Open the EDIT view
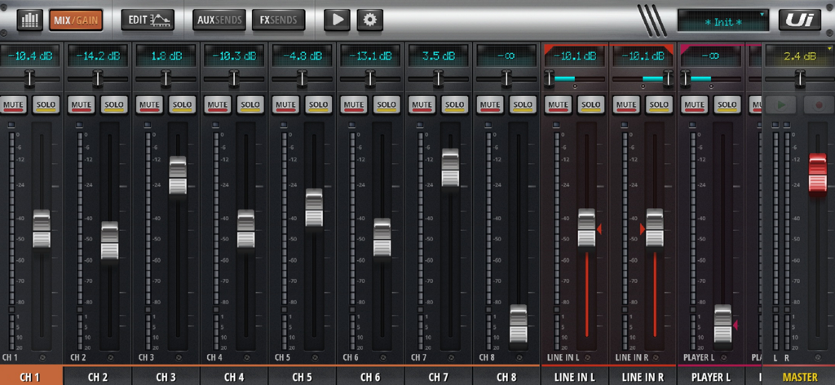The height and width of the screenshot is (385, 835). tap(148, 20)
